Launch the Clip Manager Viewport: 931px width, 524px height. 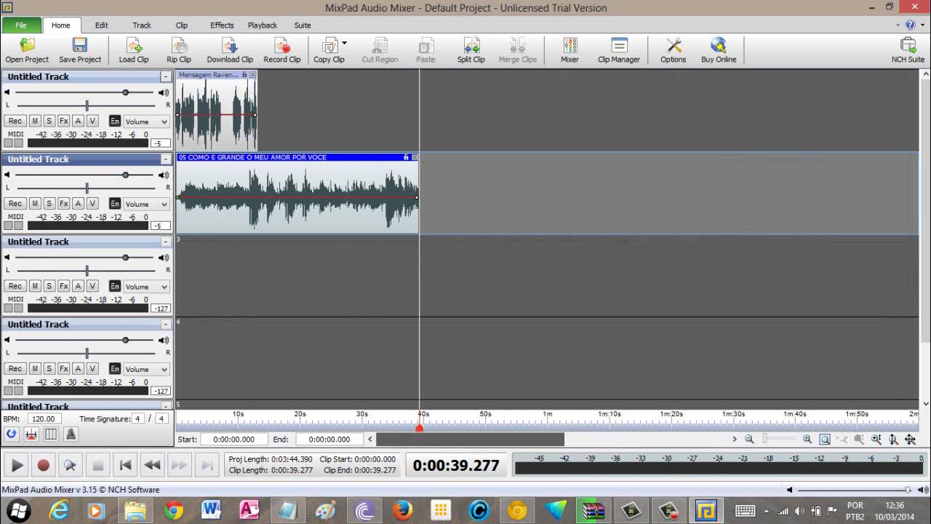point(619,50)
